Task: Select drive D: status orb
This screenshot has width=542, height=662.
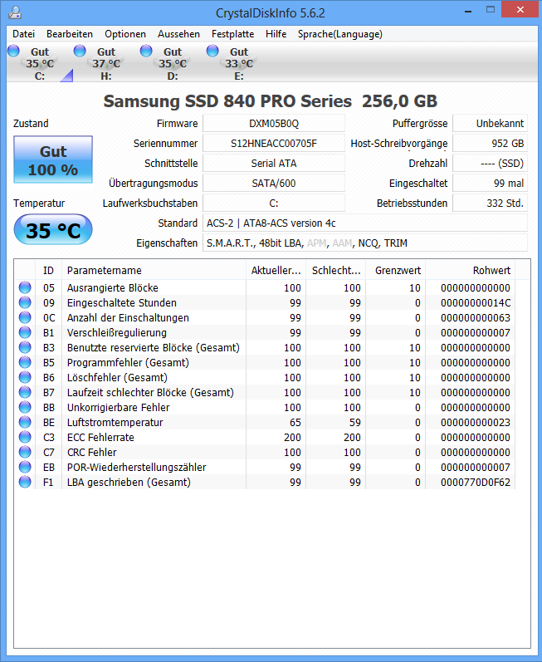Action: 146,51
